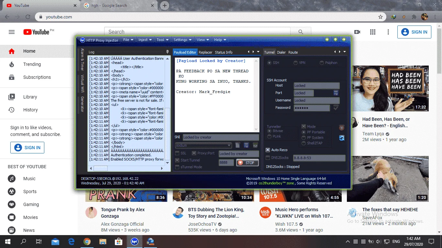This screenshot has width=442, height=248.
Task: Click the green up-arrow icon in HTTP Proxy Injector
Action: pyautogui.click(x=336, y=40)
